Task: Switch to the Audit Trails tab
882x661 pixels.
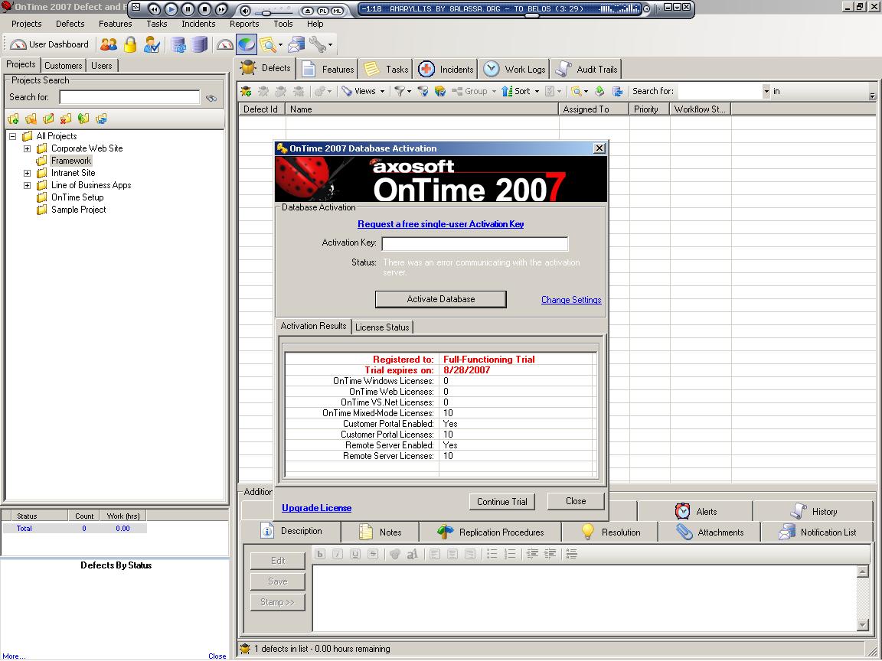Action: 586,69
